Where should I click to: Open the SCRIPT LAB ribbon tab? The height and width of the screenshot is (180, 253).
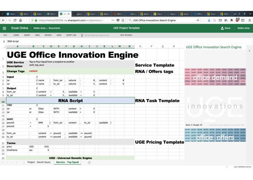pyautogui.click(x=71, y=35)
